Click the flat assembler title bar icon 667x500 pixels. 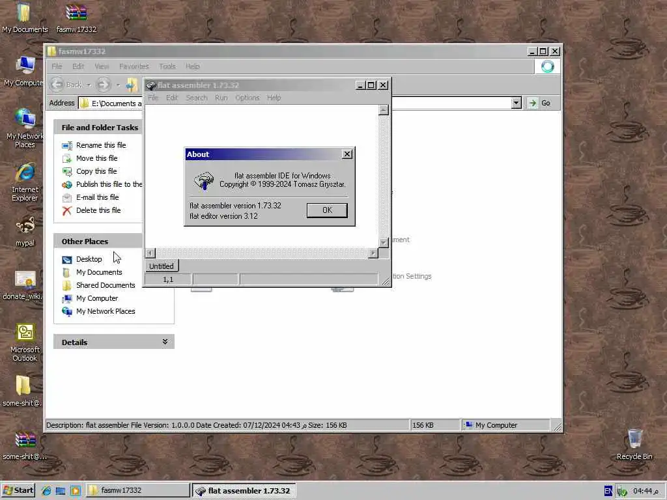(150, 85)
